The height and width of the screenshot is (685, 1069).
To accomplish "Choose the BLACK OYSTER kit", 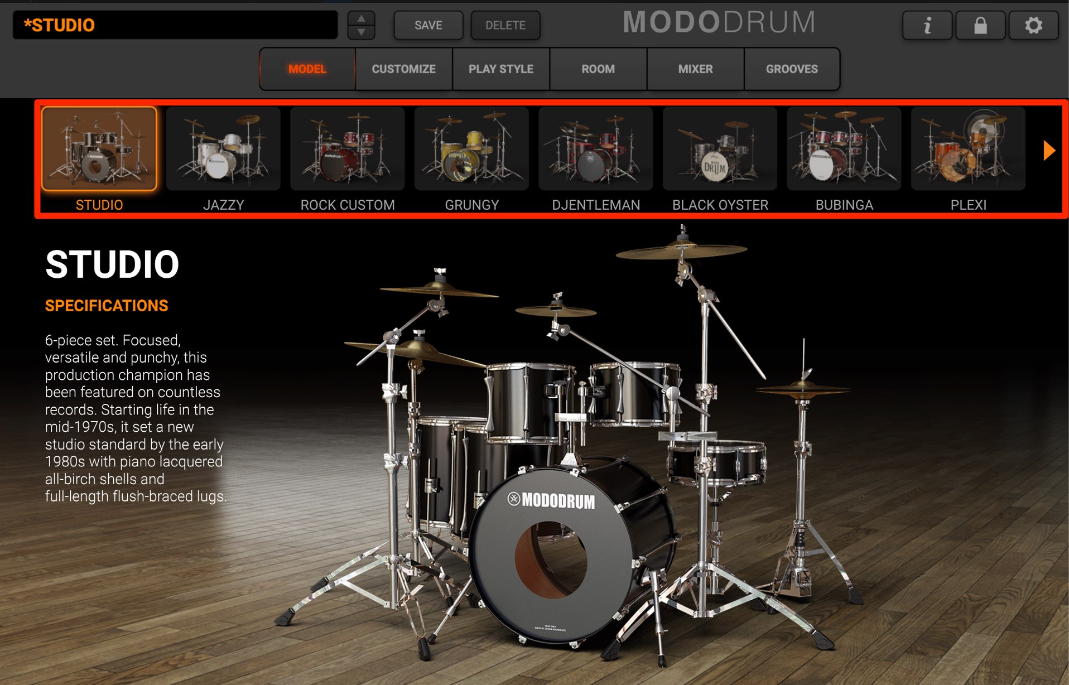I will (720, 149).
